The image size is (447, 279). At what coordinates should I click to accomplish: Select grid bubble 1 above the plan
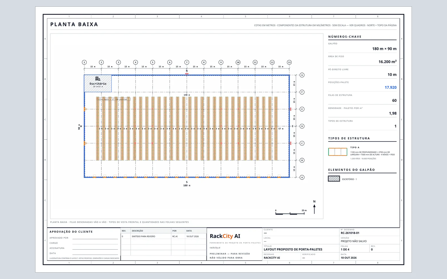click(84, 62)
